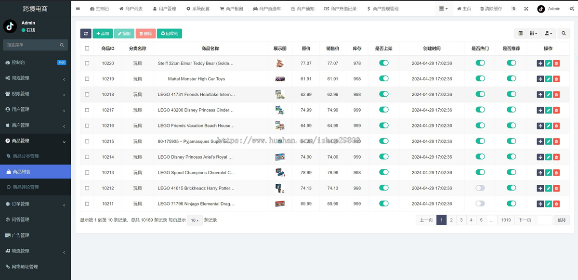Viewport: 578px width, 280px height.
Task: Toggle the table layout icon above the grid
Action: coord(521,33)
